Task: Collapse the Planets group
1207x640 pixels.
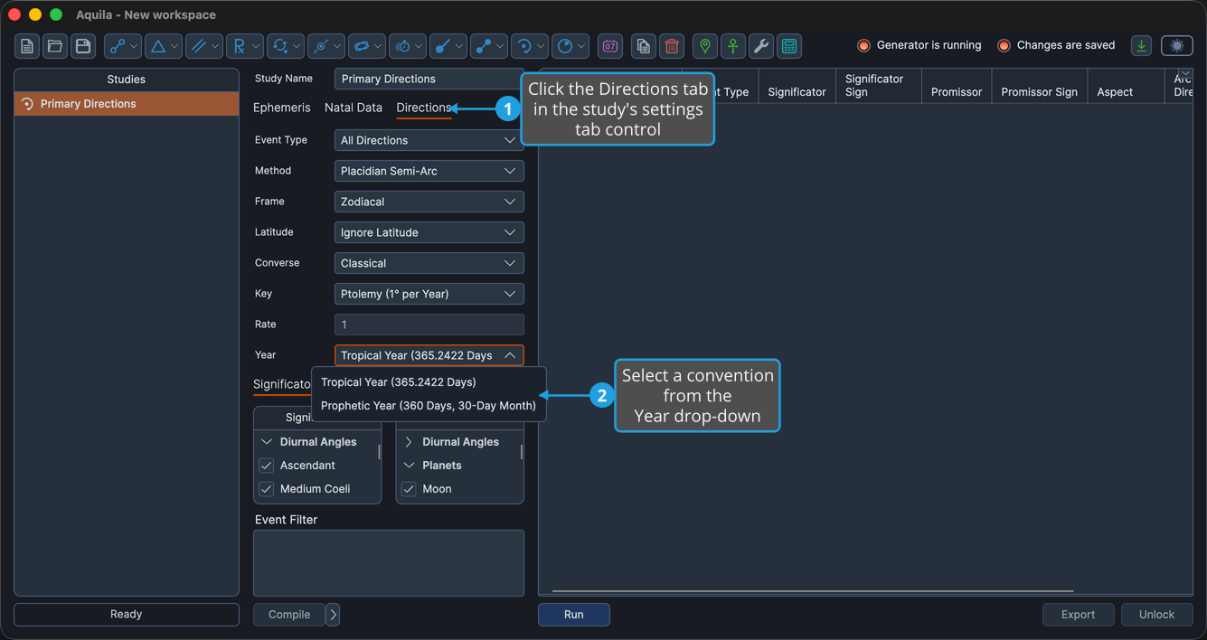Action: coord(409,466)
